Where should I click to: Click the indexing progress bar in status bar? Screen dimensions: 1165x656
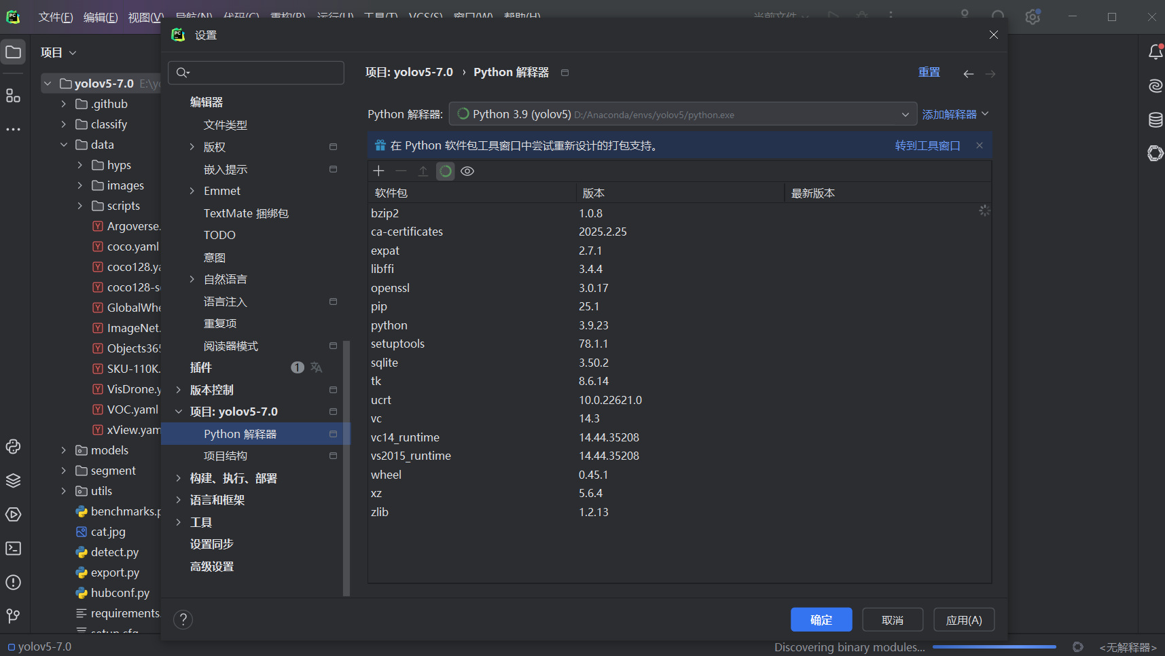point(994,647)
